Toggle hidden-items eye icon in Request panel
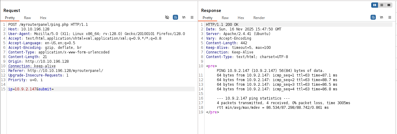Screen dimensions: 397x134 167,18
